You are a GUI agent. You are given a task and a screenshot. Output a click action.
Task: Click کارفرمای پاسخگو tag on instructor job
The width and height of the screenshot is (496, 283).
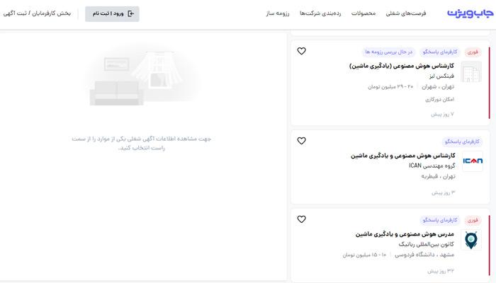click(x=440, y=220)
